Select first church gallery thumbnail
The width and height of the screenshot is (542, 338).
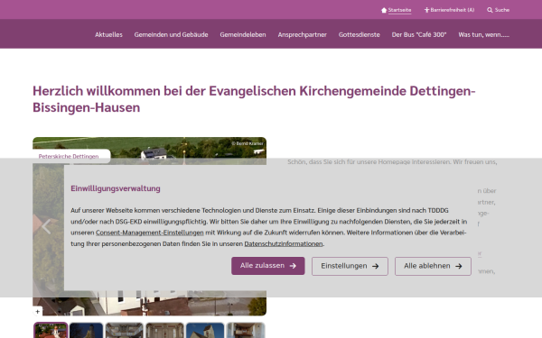pyautogui.click(x=51, y=331)
